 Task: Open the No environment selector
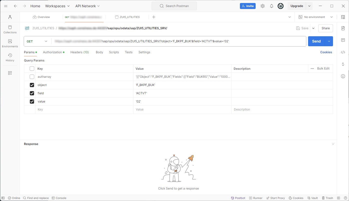316,17
